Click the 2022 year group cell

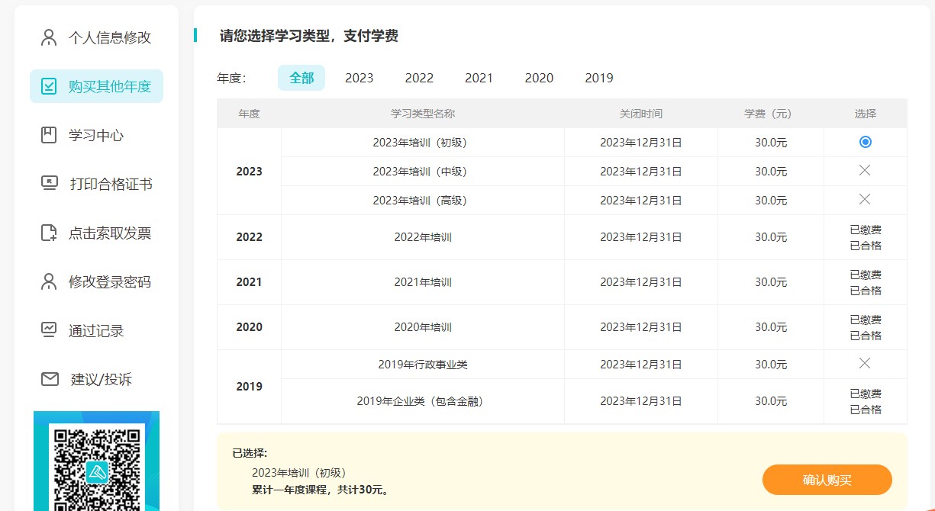coord(250,237)
